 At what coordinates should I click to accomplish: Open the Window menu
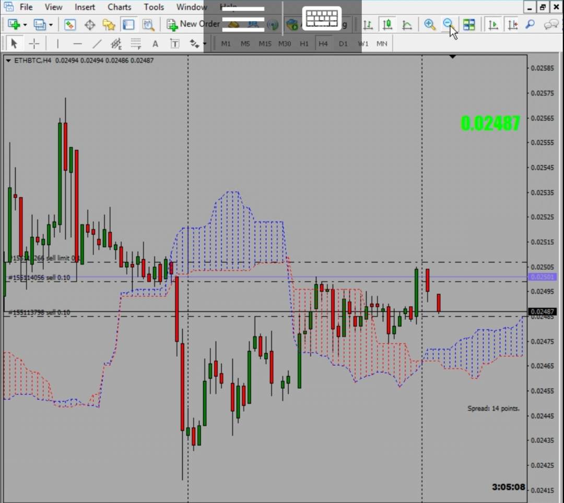pyautogui.click(x=191, y=7)
